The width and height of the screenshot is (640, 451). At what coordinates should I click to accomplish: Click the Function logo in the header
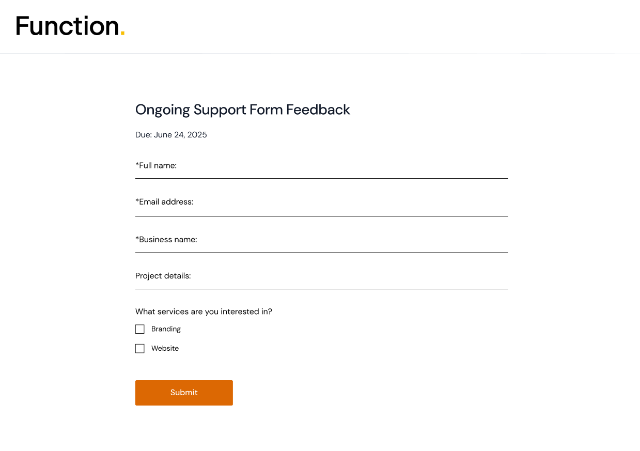point(70,26)
